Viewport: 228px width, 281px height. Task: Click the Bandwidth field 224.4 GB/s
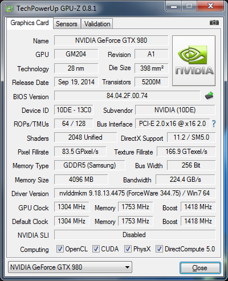(185, 180)
